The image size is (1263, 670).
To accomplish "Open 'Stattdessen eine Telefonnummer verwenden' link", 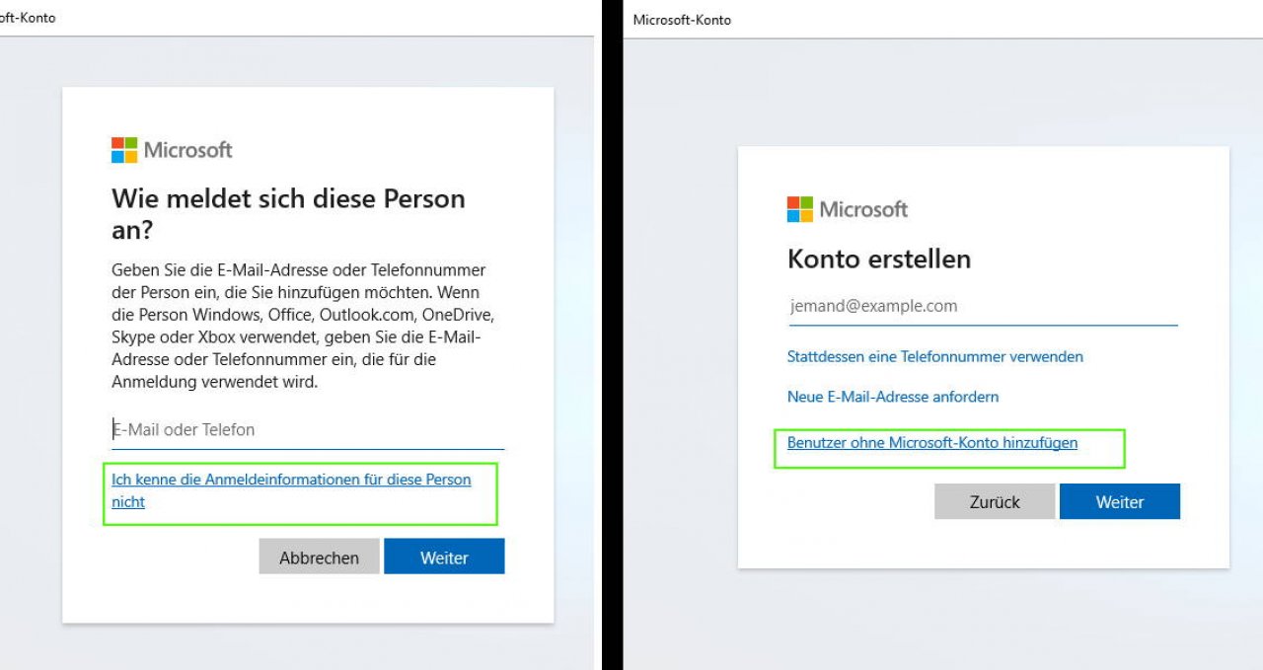I will point(935,356).
